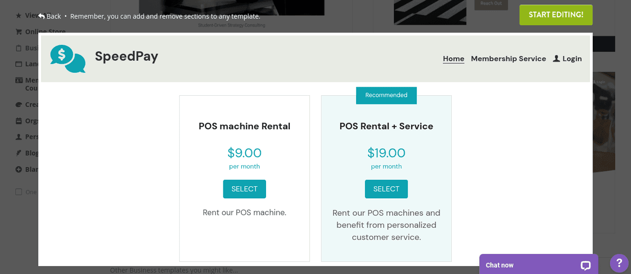Click the SpeedPay dollar chat-bubble logo
The image size is (631, 274).
tap(68, 58)
